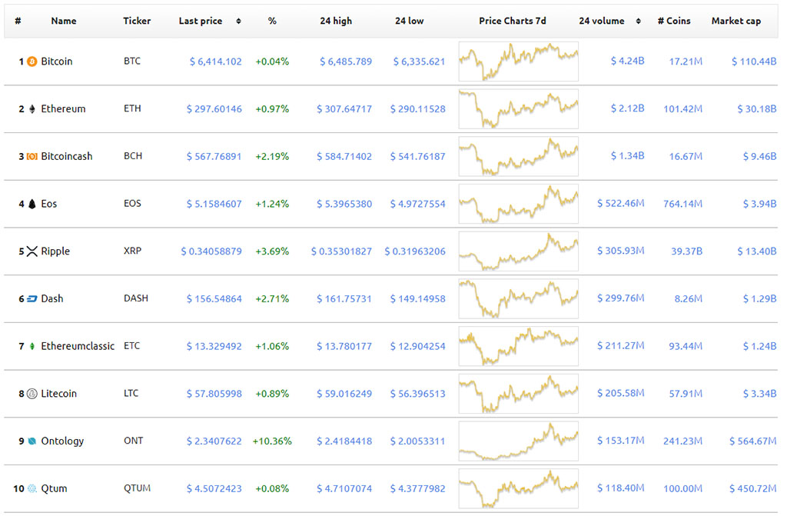Click Ethereum last price $ 297.60146

coord(214,109)
